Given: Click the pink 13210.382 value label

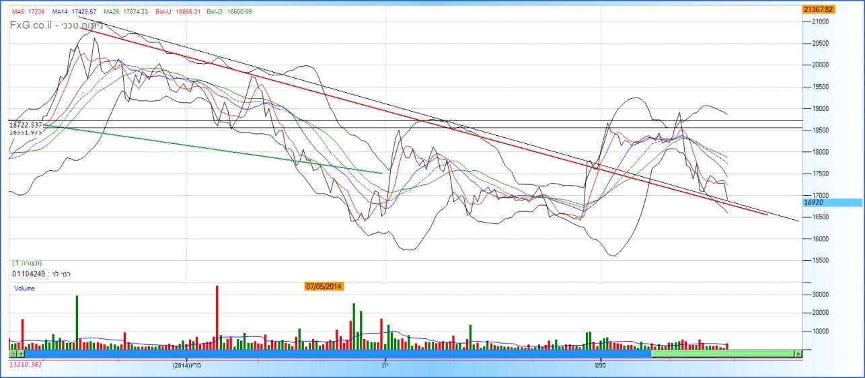Looking at the screenshot, I should click(x=26, y=365).
